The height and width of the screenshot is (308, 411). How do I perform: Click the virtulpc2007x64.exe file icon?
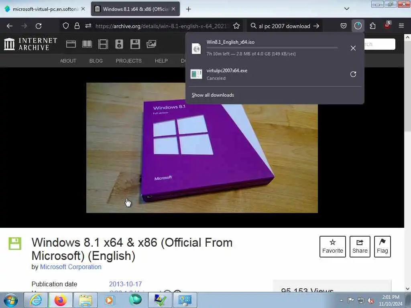click(x=196, y=74)
